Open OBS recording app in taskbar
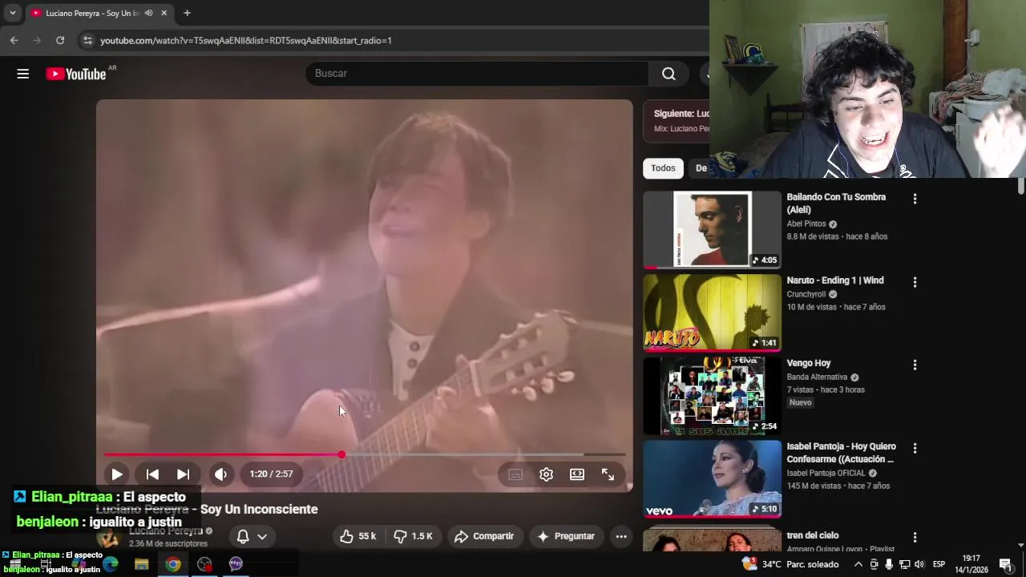This screenshot has width=1026, height=577. click(204, 564)
